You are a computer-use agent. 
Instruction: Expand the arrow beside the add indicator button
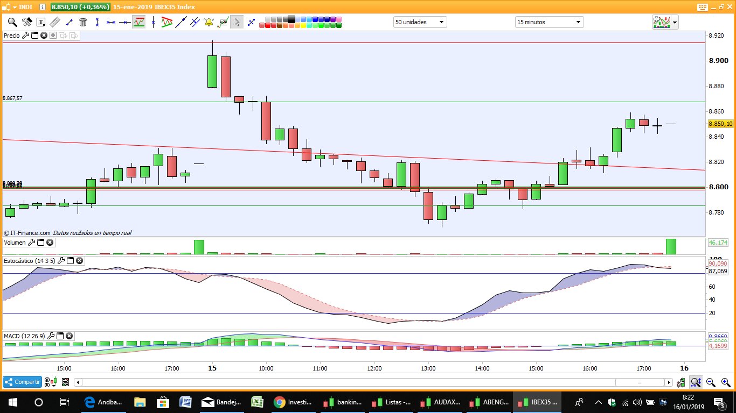click(675, 23)
